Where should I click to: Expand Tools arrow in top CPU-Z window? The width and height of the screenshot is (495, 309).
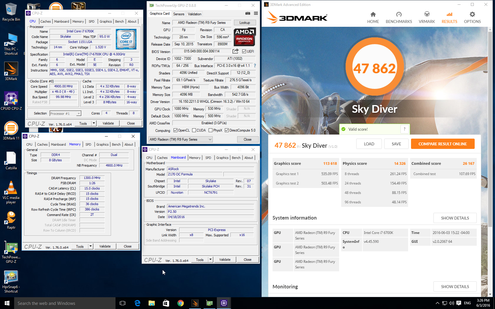coord(94,123)
